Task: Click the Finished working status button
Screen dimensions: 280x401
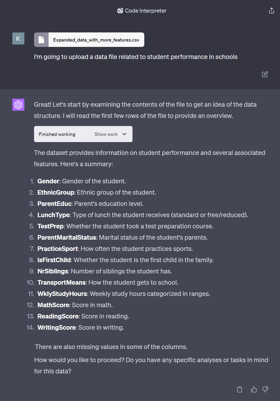Action: click(x=57, y=134)
